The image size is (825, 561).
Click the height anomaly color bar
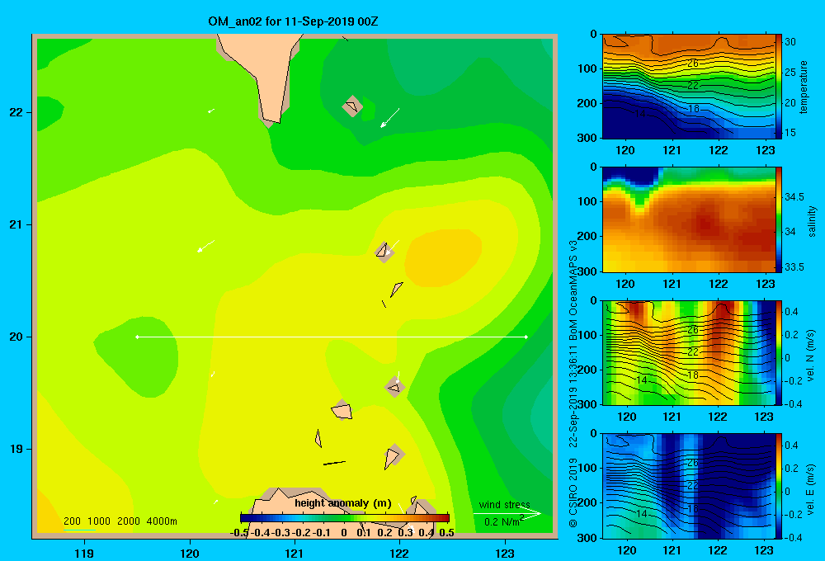tap(345, 518)
